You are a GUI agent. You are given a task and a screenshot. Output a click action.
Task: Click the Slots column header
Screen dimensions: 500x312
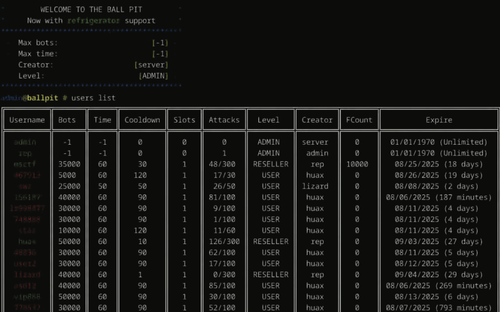(x=184, y=120)
